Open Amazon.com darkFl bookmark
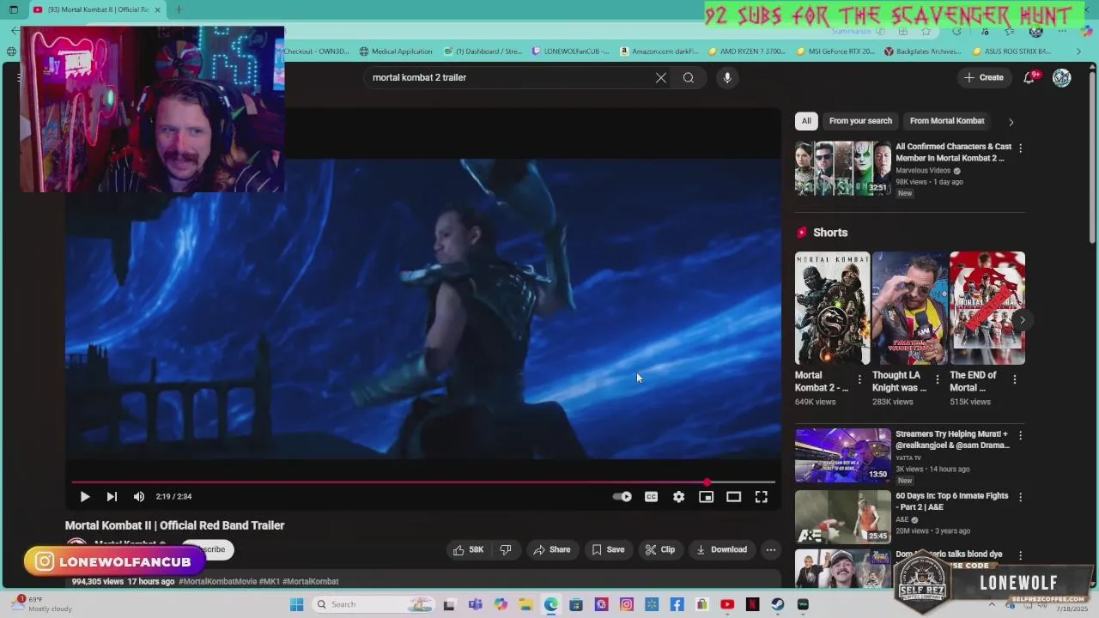This screenshot has height=618, width=1099. (659, 51)
